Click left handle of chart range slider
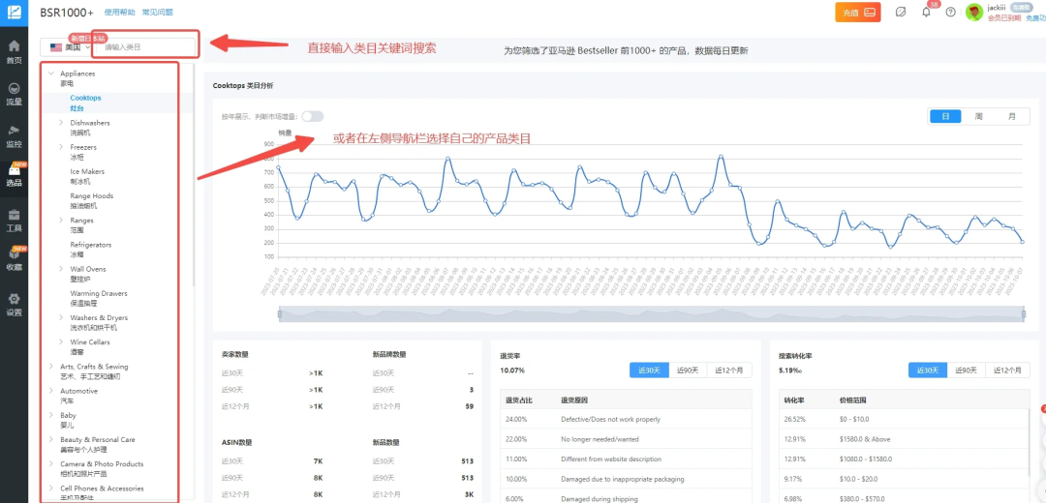The height and width of the screenshot is (503, 1046). [280, 313]
